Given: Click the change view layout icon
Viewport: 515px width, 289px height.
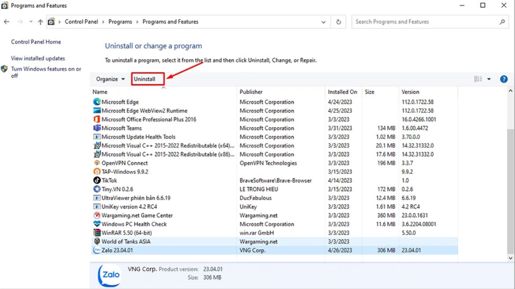Looking at the screenshot, I should point(478,79).
